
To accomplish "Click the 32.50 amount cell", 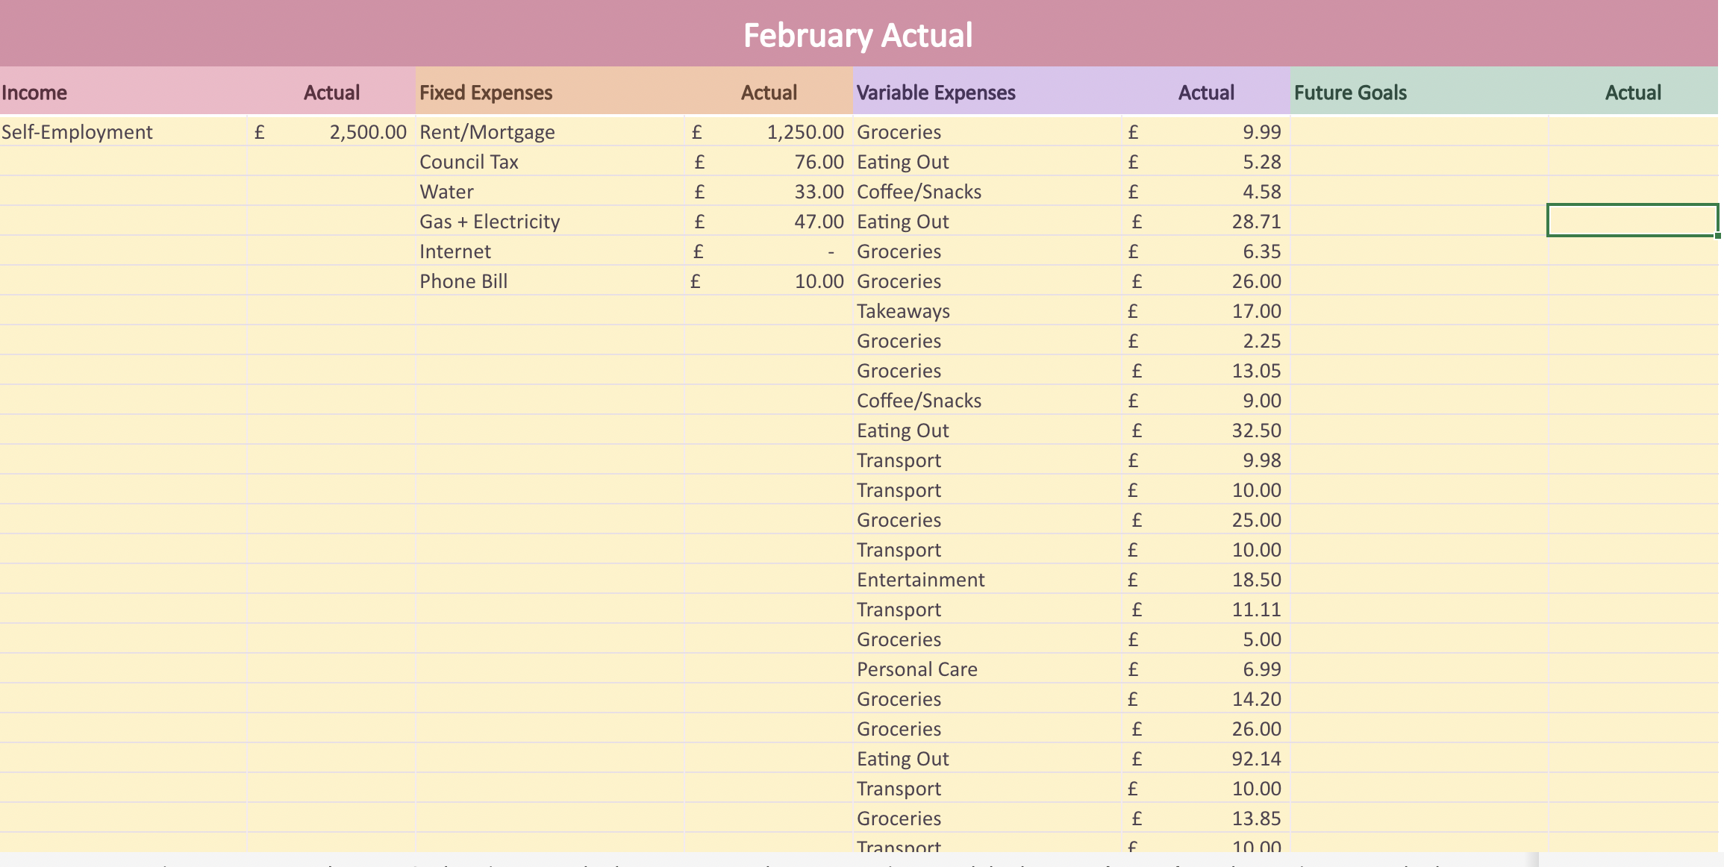I will 1206,431.
